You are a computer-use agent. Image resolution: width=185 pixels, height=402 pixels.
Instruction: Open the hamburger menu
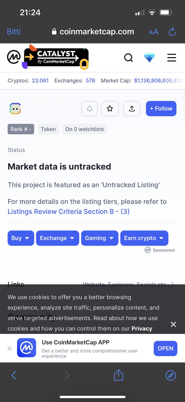point(172,58)
